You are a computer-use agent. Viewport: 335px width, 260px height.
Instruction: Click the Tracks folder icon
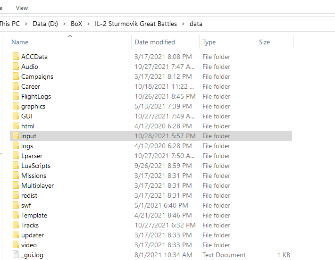click(15, 225)
